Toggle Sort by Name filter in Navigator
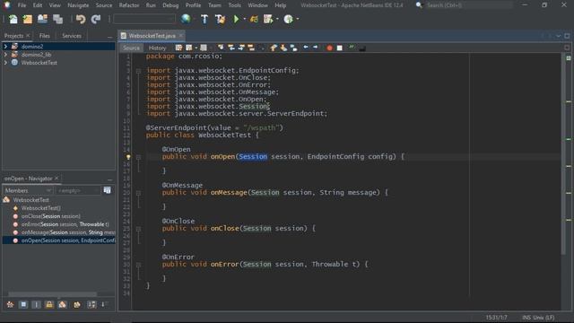 click(x=91, y=305)
